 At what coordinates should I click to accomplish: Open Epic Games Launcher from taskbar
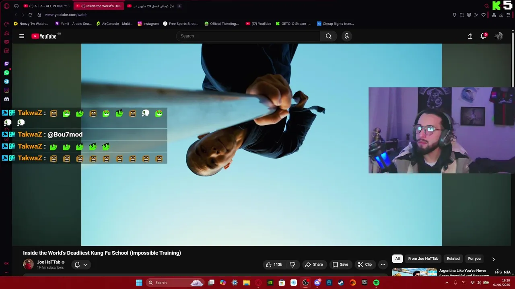pos(365,283)
